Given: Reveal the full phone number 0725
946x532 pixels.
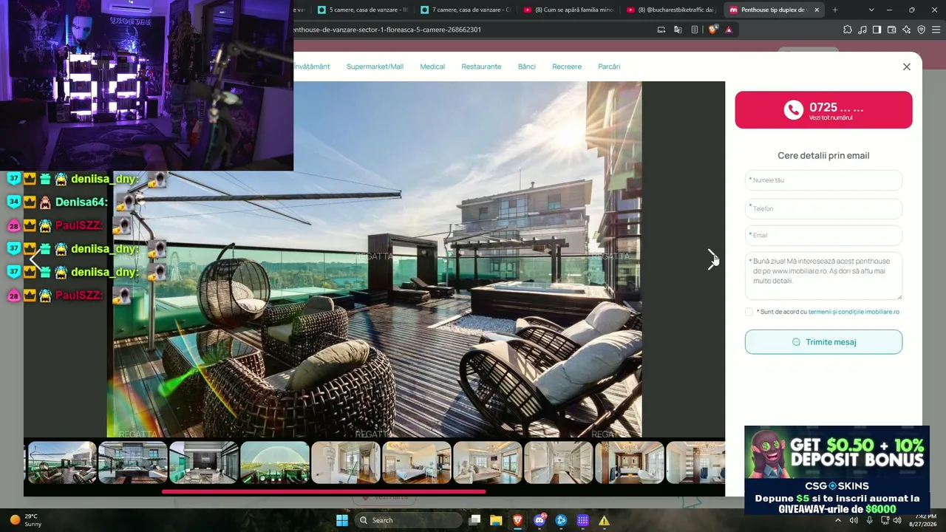Looking at the screenshot, I should [x=823, y=110].
